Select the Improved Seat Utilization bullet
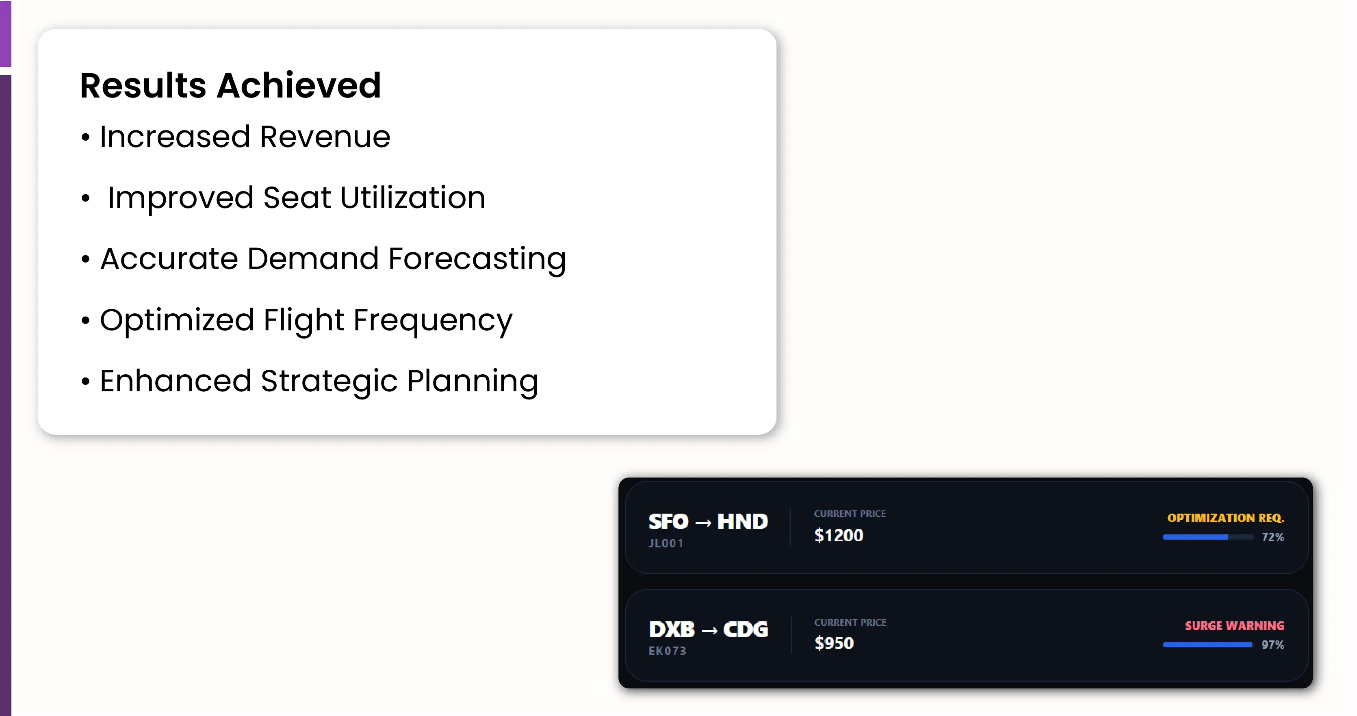This screenshot has width=1357, height=716. point(296,198)
